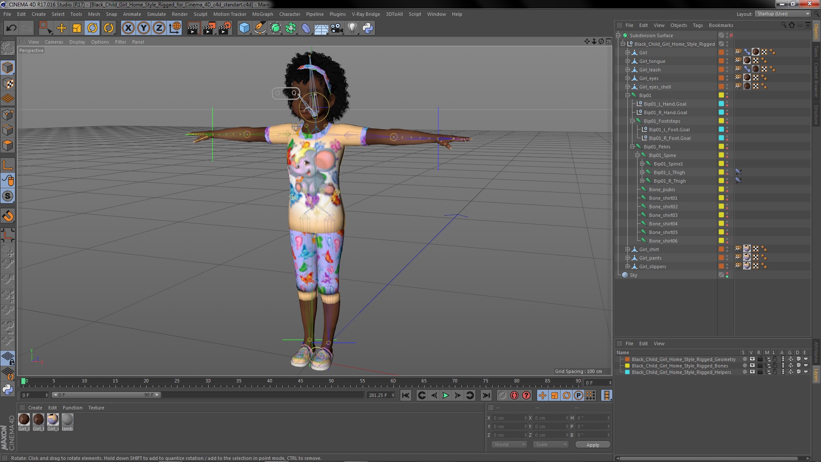Select the Bone_shirt03 row
The width and height of the screenshot is (821, 462).
pos(663,215)
